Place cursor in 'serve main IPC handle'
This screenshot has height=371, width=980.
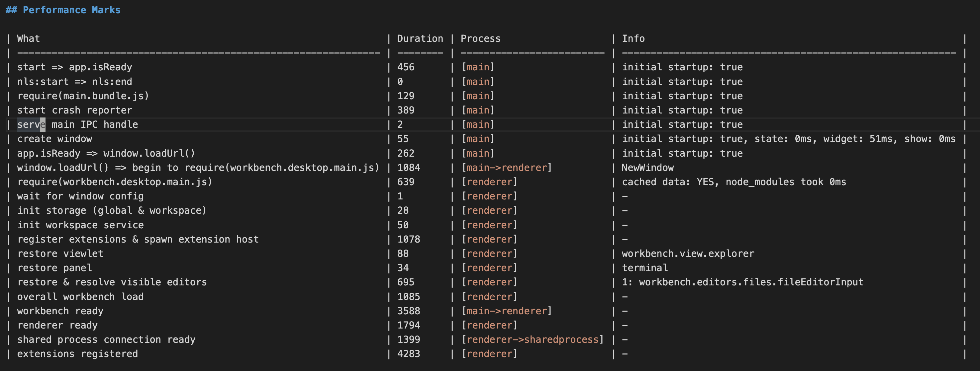(x=78, y=125)
